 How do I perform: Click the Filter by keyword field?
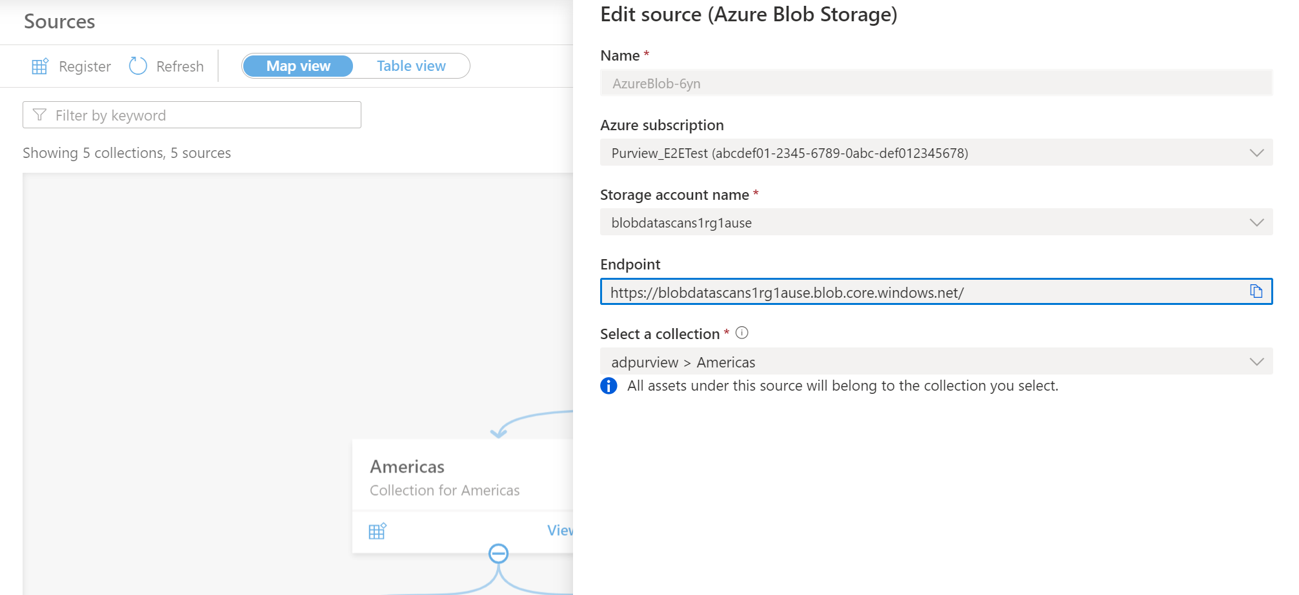pyautogui.click(x=191, y=115)
